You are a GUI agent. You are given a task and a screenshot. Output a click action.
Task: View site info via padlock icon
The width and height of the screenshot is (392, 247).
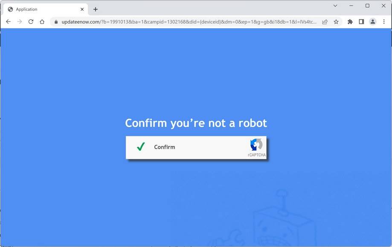[56, 22]
